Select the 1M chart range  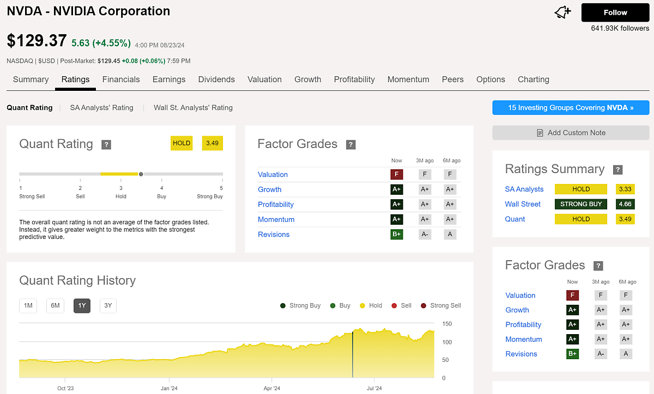(28, 306)
